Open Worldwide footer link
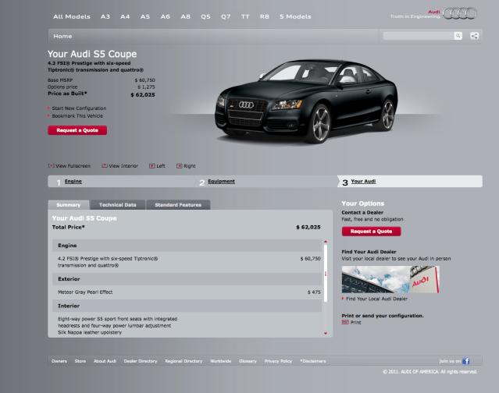The width and height of the screenshot is (499, 393). coord(220,361)
